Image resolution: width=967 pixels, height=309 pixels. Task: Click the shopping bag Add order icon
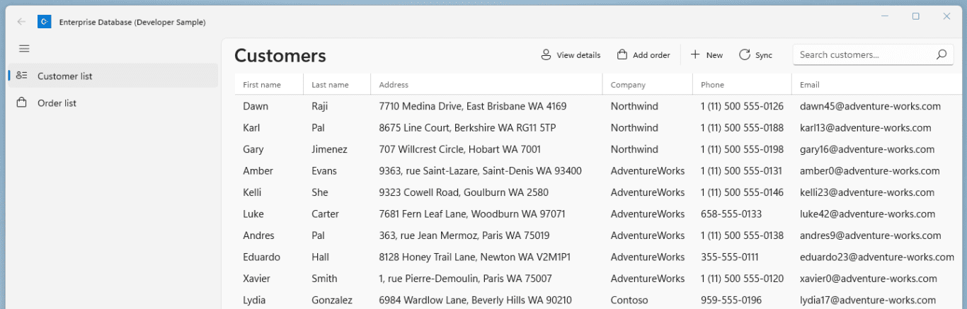pos(622,54)
